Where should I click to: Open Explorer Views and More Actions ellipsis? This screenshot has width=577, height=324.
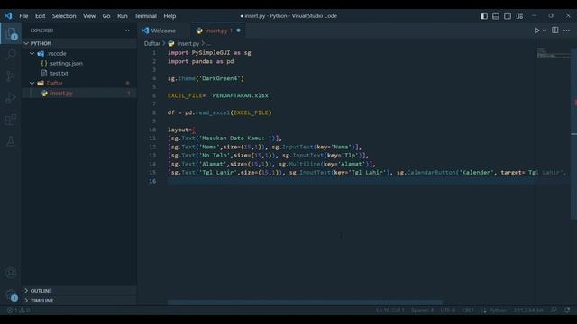coord(126,31)
